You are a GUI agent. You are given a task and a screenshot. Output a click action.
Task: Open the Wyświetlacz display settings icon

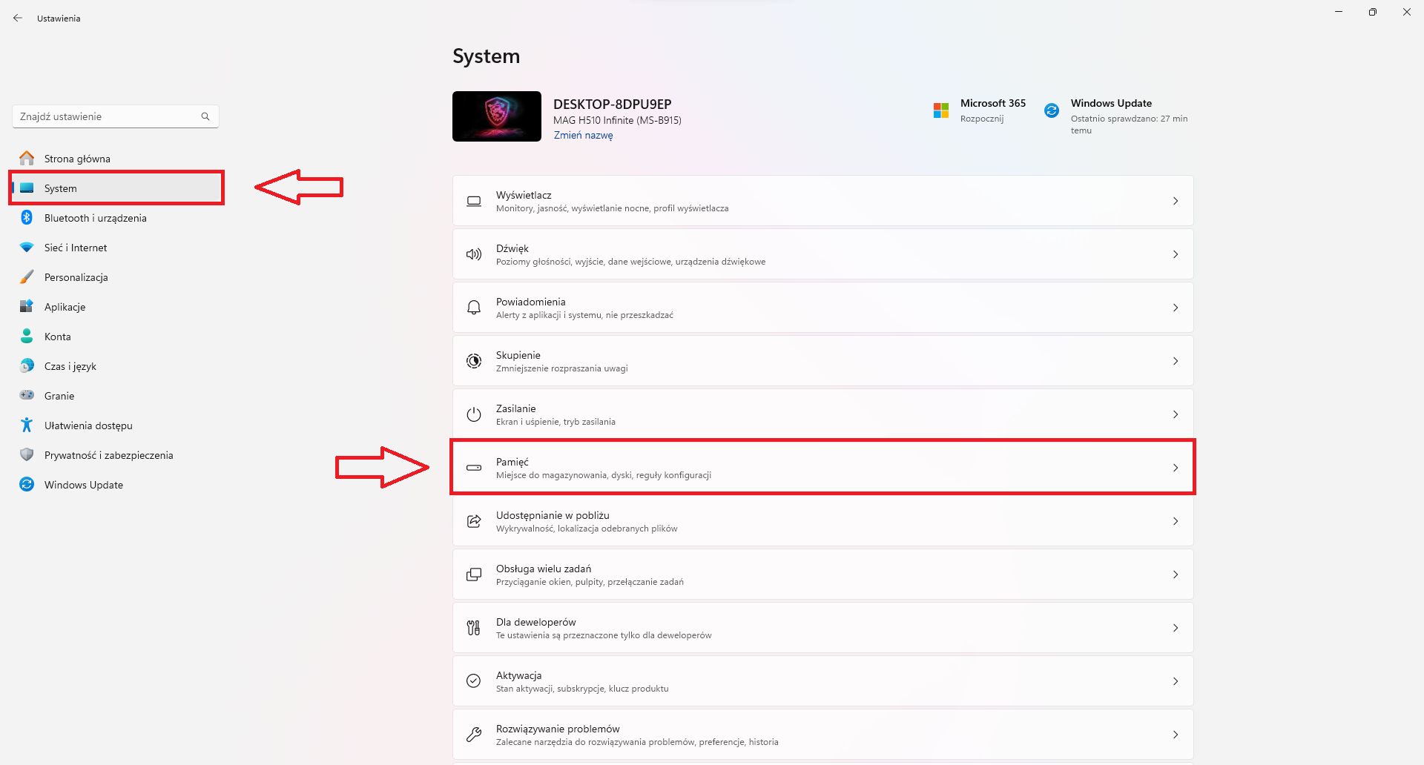pyautogui.click(x=474, y=200)
